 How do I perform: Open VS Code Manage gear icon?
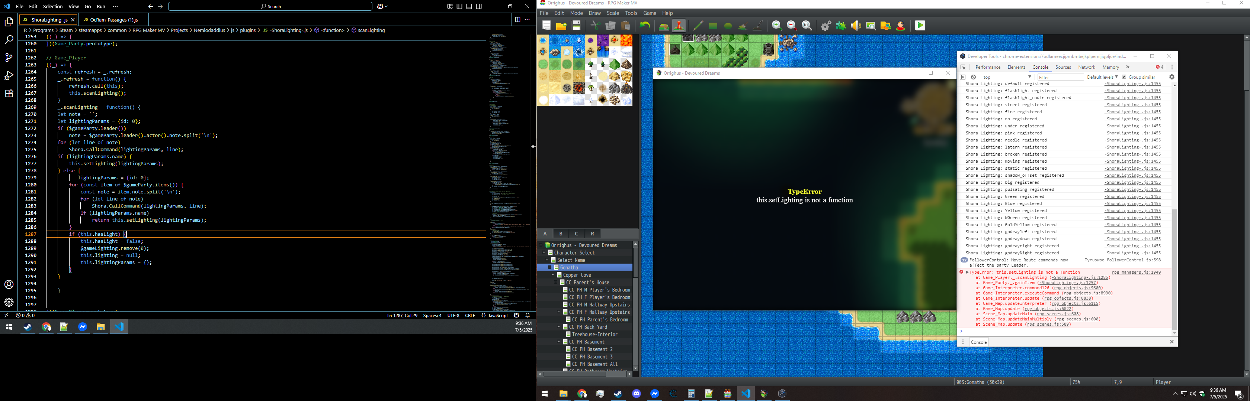coord(9,302)
